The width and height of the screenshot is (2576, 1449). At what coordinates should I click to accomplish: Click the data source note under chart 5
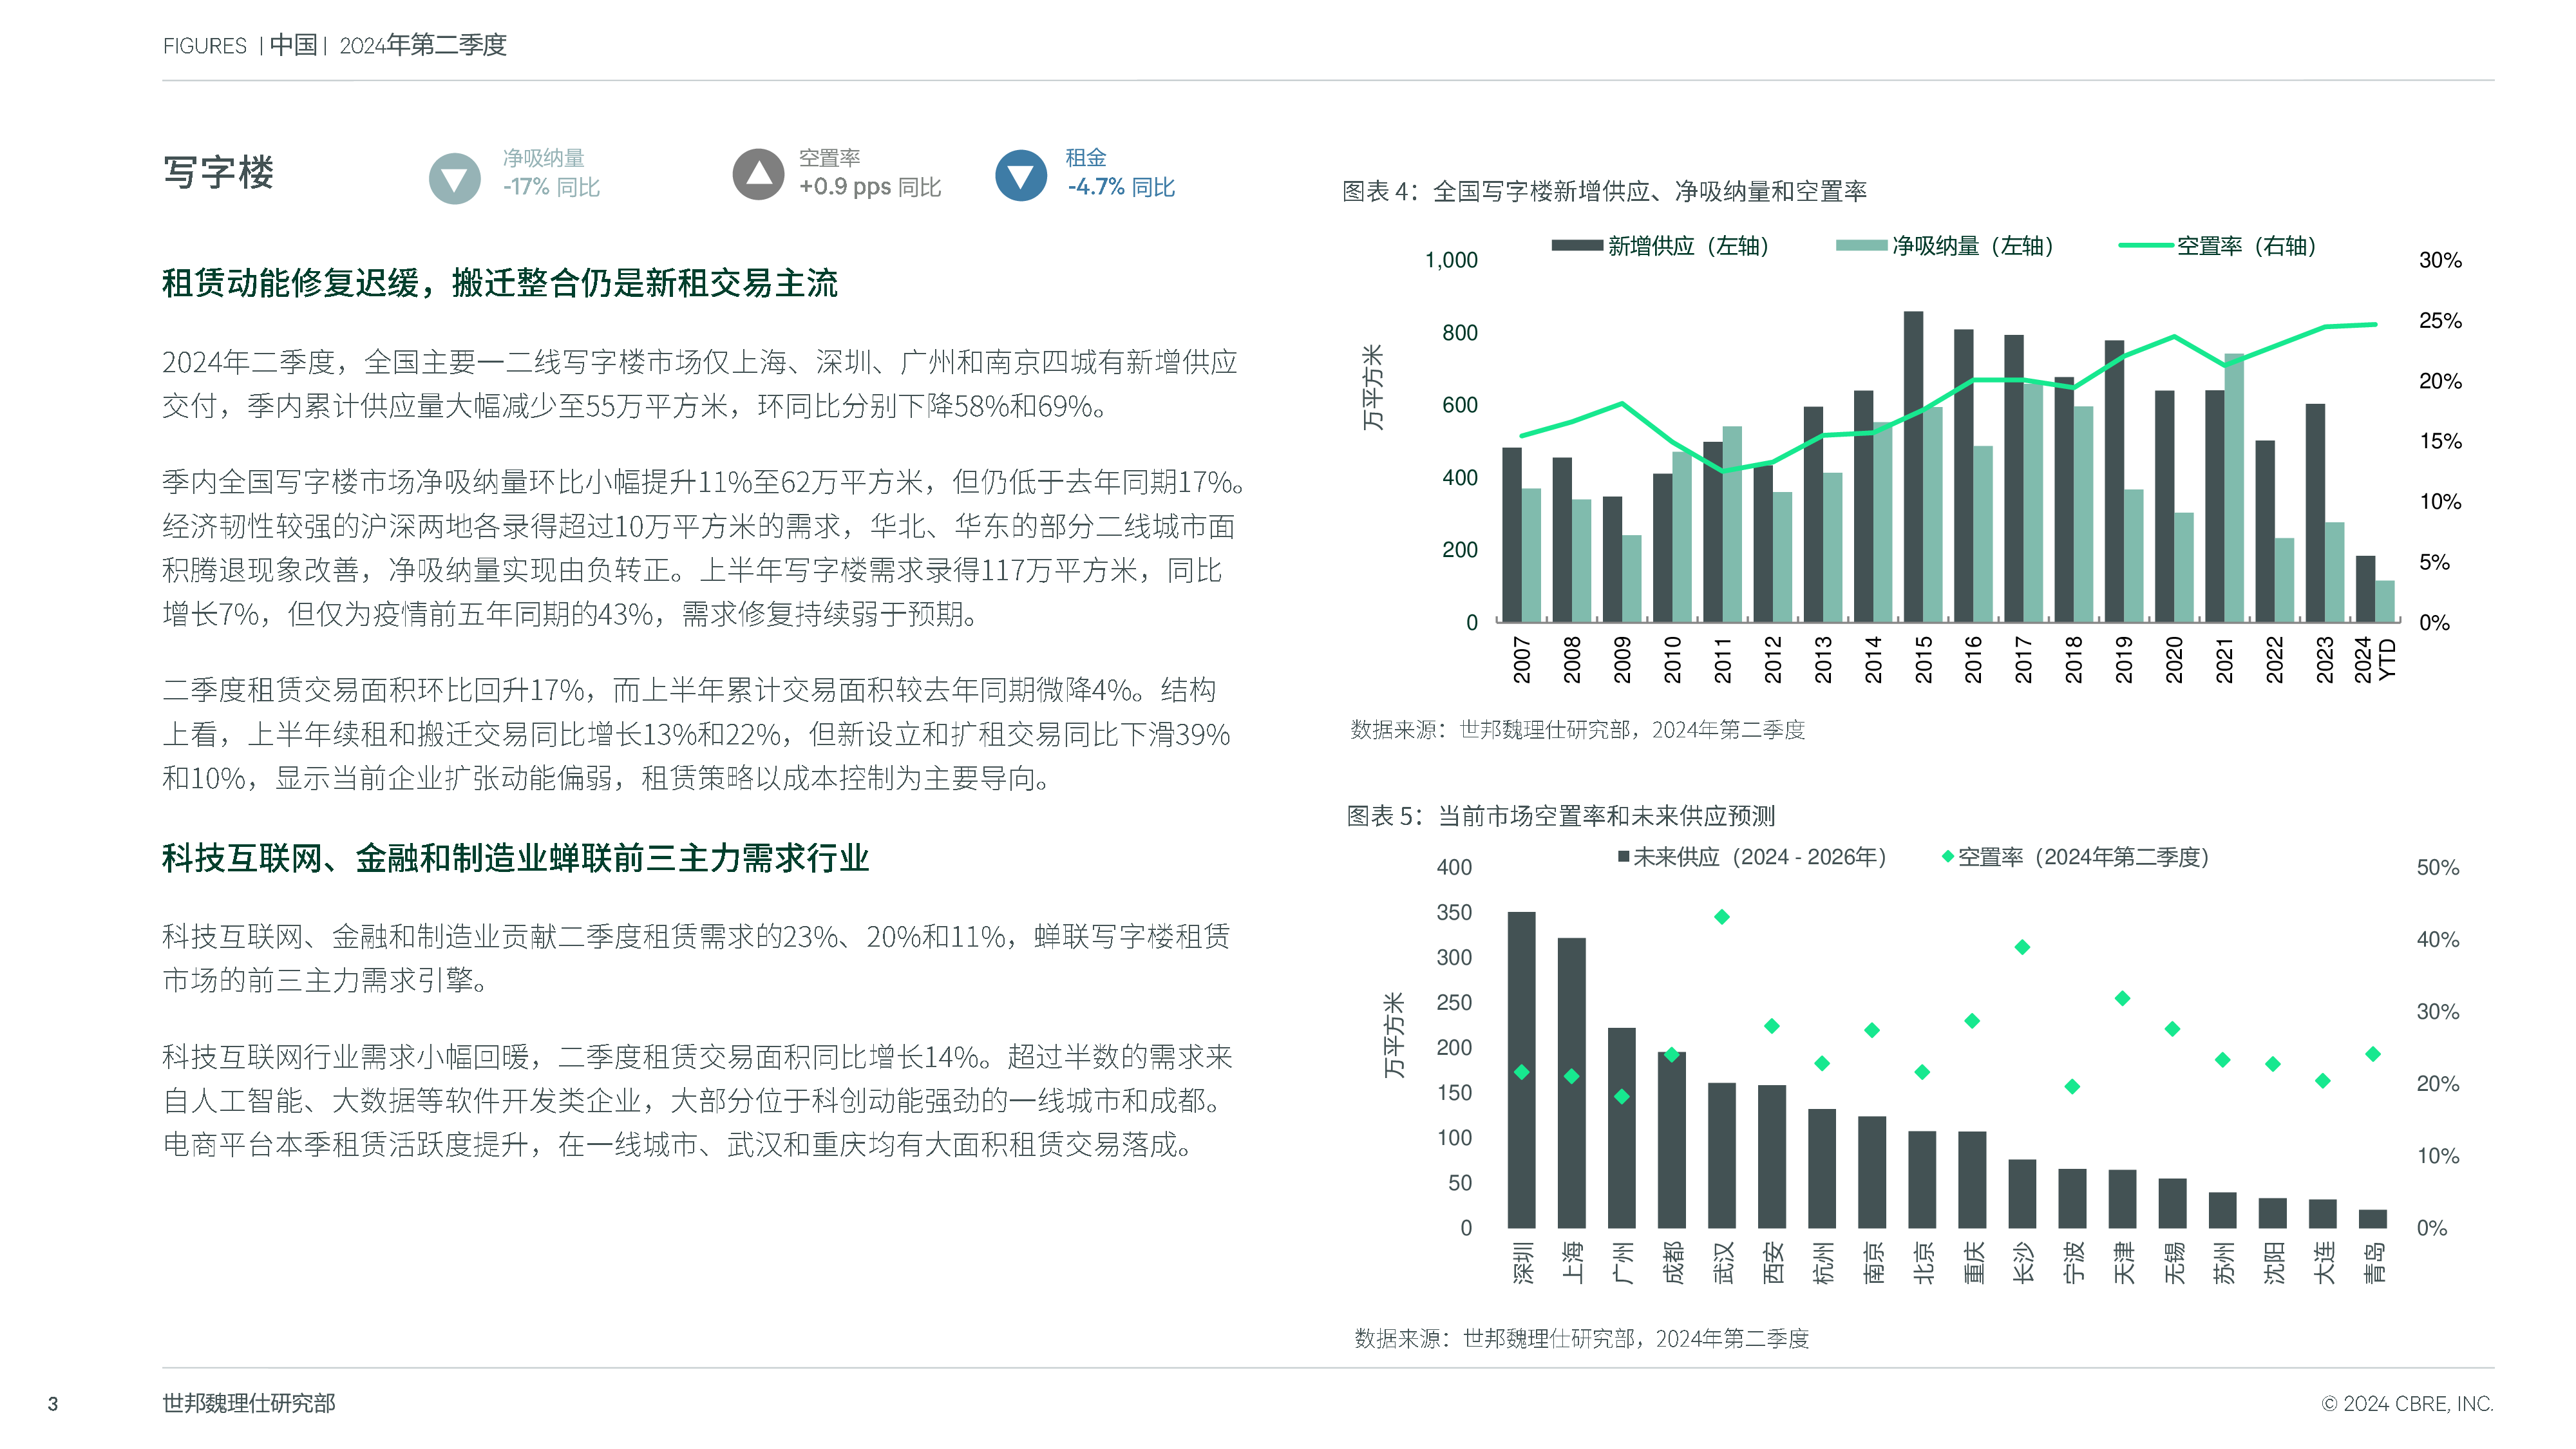1581,1338
